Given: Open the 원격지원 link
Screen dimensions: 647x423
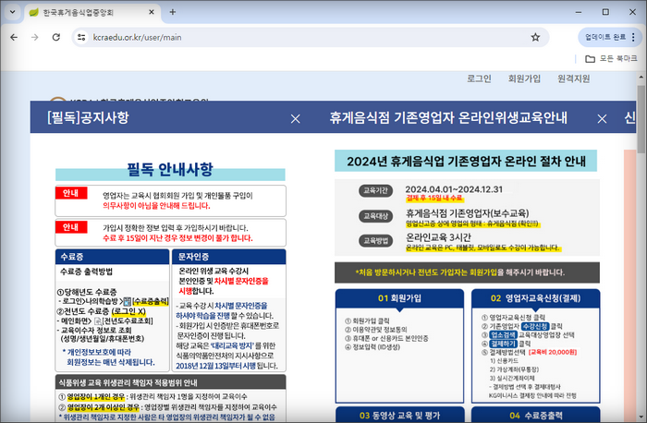Looking at the screenshot, I should (574, 79).
